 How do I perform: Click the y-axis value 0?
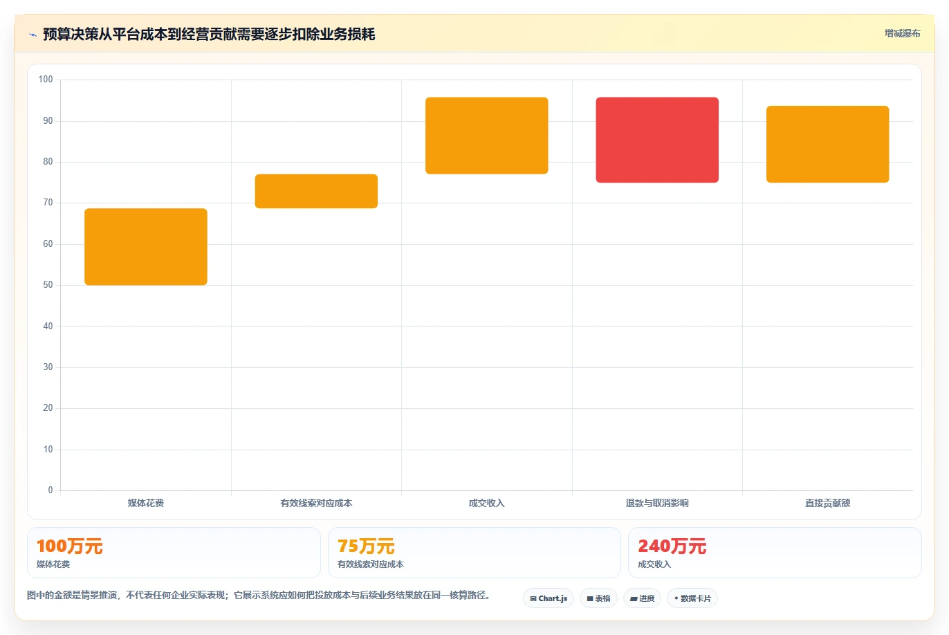tap(50, 490)
